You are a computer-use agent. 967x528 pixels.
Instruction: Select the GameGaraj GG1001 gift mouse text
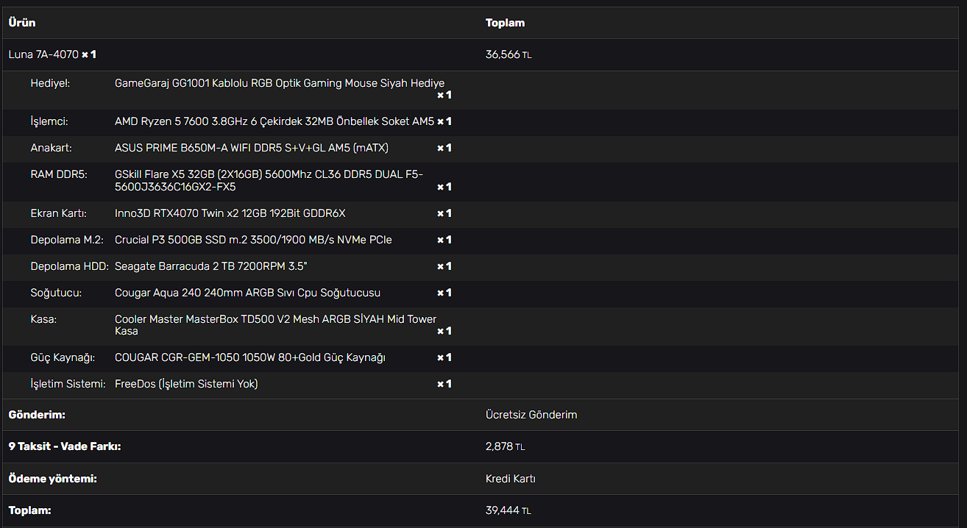coord(279,83)
